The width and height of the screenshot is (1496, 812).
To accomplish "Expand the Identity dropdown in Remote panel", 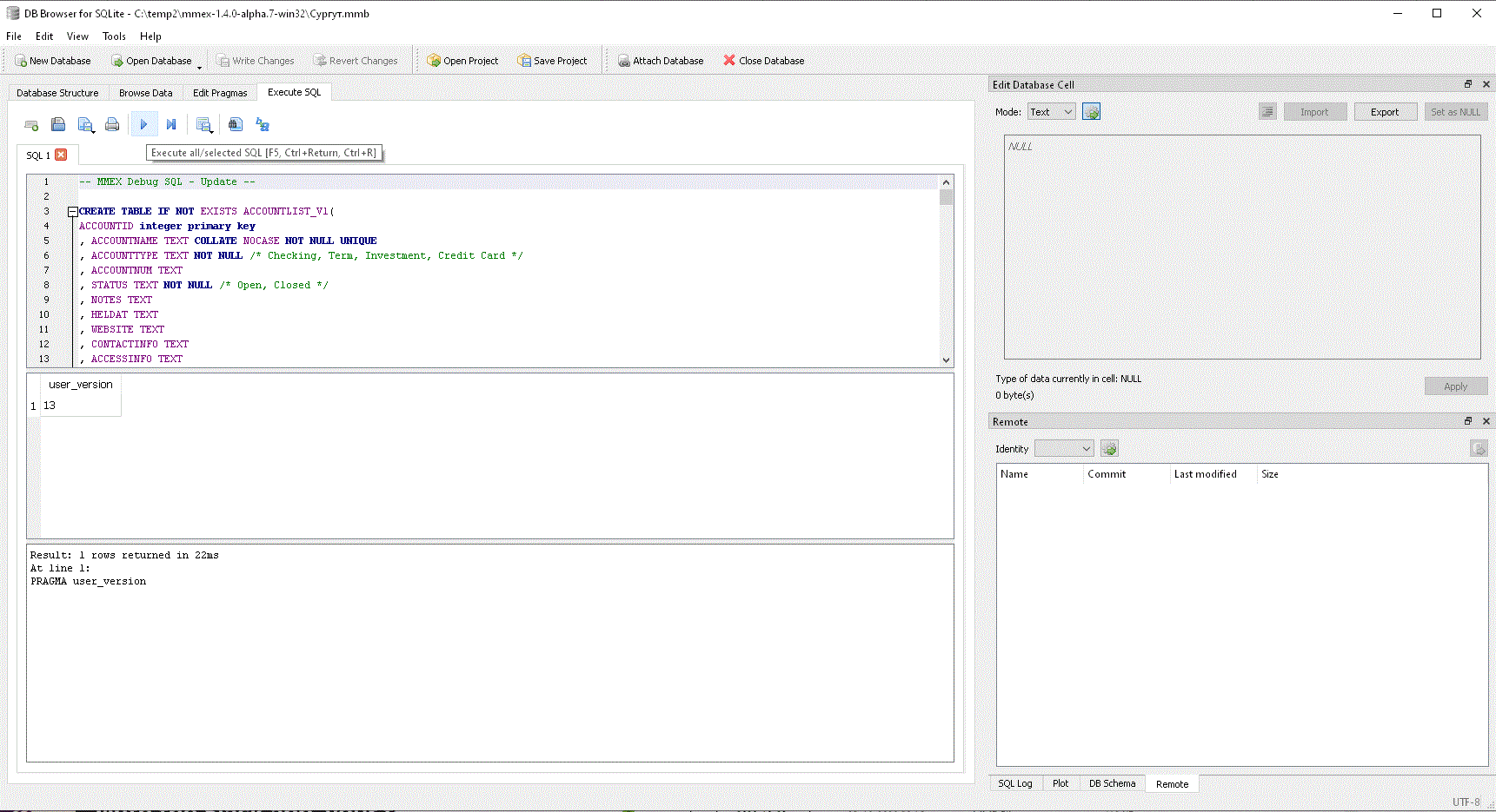I will [x=1064, y=449].
